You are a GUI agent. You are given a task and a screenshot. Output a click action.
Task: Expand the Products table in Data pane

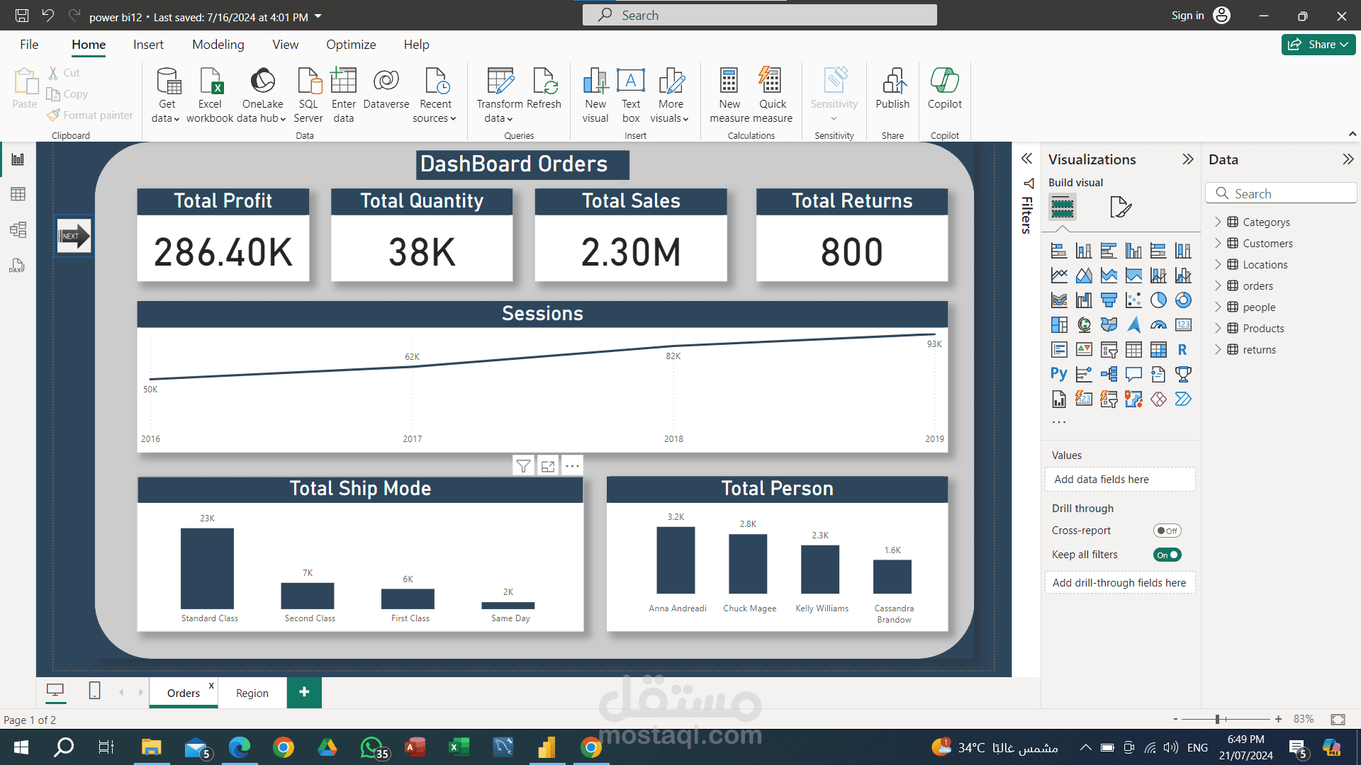[x=1218, y=328]
